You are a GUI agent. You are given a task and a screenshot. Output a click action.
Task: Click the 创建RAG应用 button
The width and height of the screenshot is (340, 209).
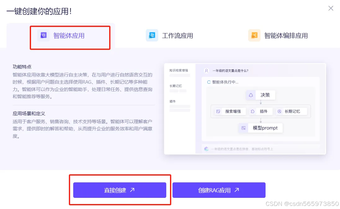point(219,190)
